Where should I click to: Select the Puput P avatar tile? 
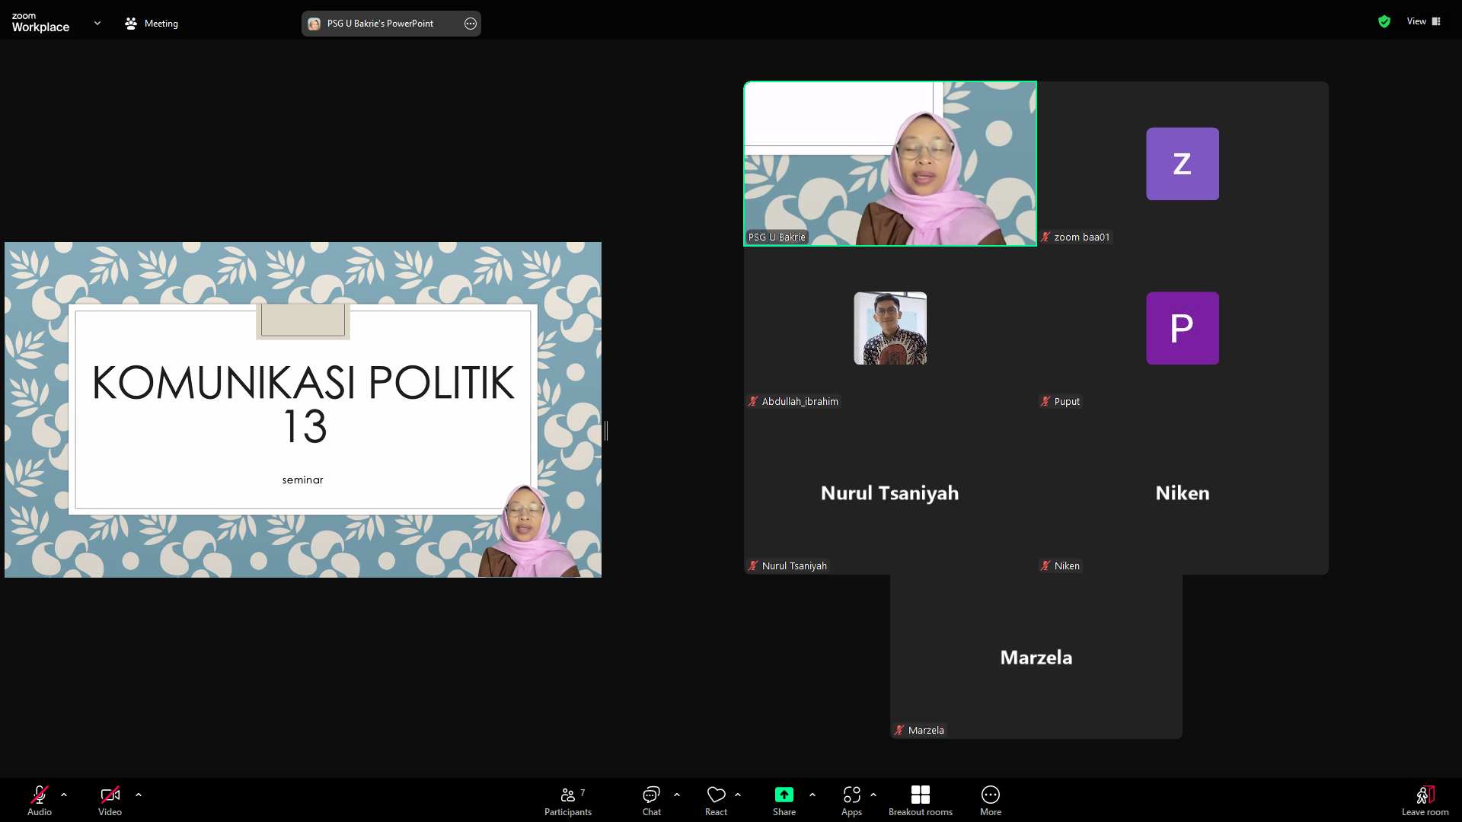[x=1183, y=328]
